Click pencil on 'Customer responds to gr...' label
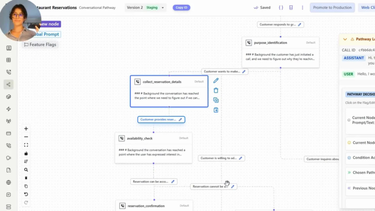 [x=299, y=24]
